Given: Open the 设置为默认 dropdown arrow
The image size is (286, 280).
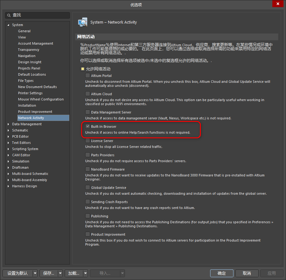Looking at the screenshot, I should [x=35, y=273].
